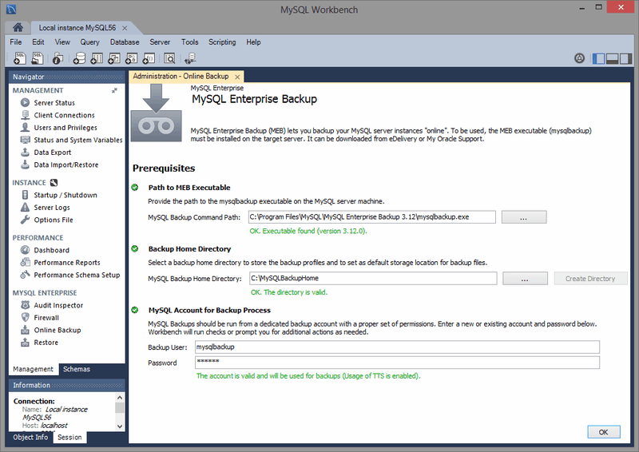Screen dimensions: 639x452
Task: Open the Tools menu
Action: 189,42
